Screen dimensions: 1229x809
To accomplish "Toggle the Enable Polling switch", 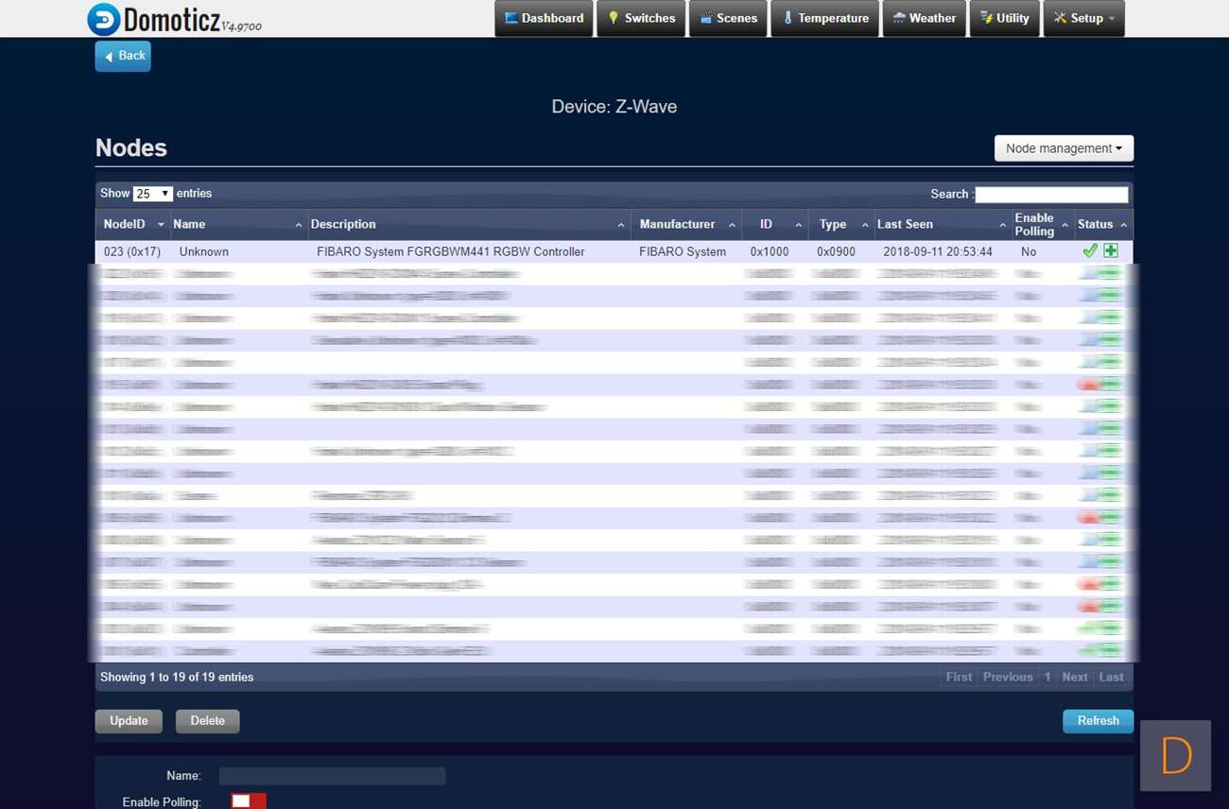I will click(249, 801).
